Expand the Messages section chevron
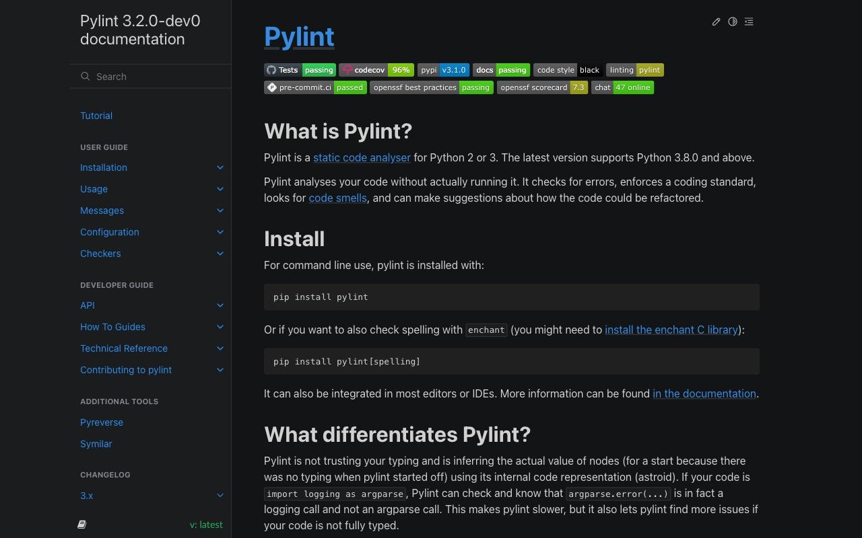Viewport: 862px width, 538px height. (x=220, y=210)
